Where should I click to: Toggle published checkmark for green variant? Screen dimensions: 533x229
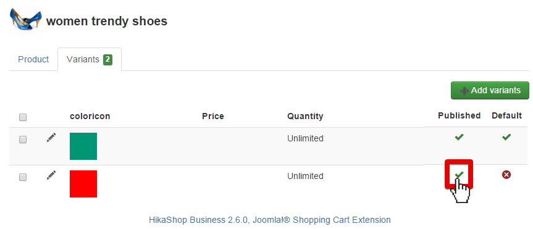click(460, 137)
